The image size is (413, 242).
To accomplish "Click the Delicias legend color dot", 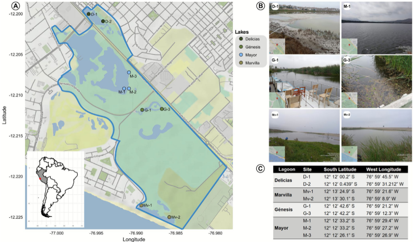I will 241,39.
